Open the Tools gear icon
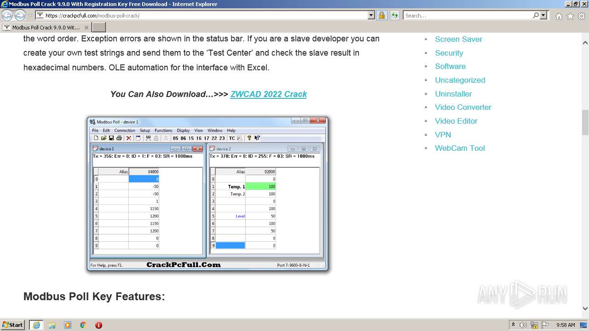 (x=582, y=16)
